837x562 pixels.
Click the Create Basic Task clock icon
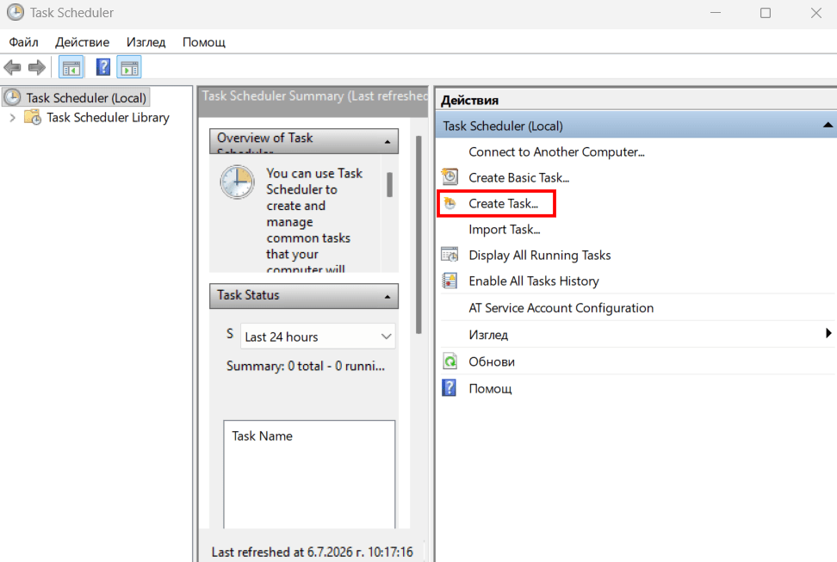pos(449,176)
